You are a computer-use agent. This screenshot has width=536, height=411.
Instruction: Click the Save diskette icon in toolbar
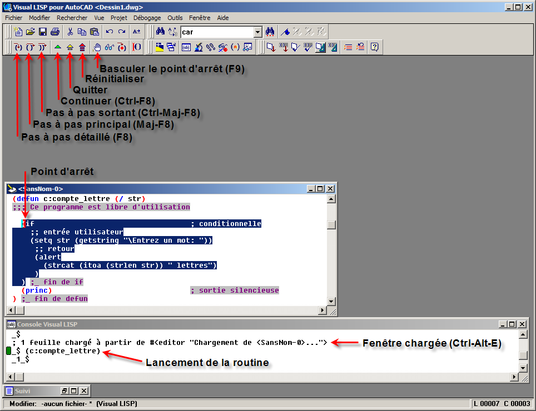coord(43,32)
